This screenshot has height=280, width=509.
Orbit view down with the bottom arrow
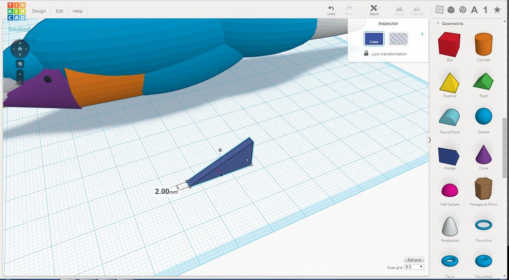(x=20, y=56)
